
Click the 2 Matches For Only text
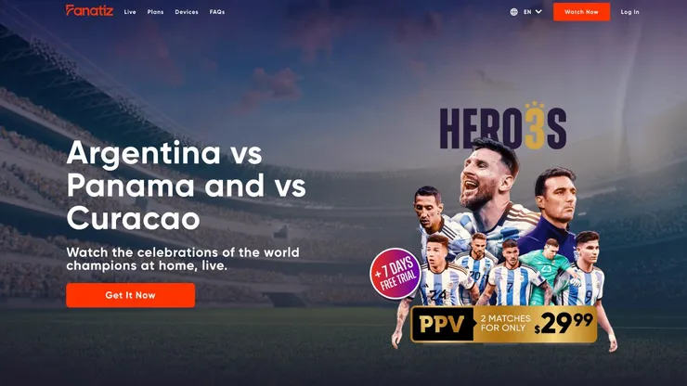point(505,323)
